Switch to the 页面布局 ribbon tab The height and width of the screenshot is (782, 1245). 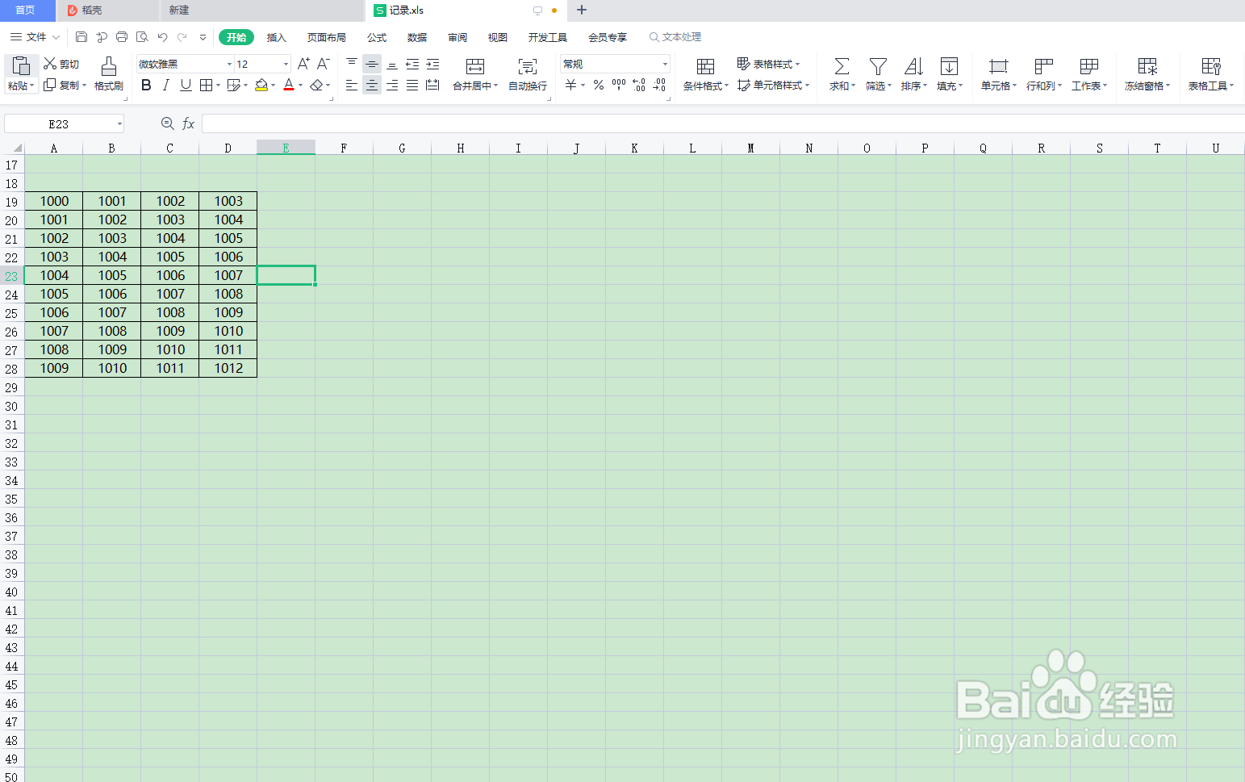tap(327, 37)
